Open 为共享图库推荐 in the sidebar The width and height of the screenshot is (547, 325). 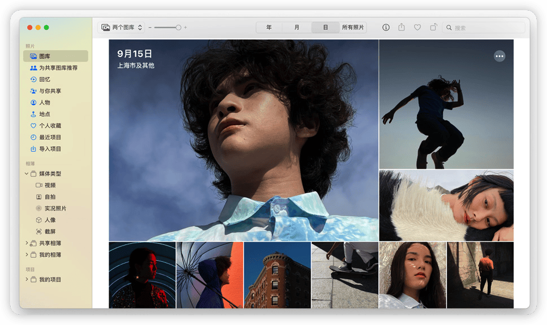pyautogui.click(x=55, y=68)
